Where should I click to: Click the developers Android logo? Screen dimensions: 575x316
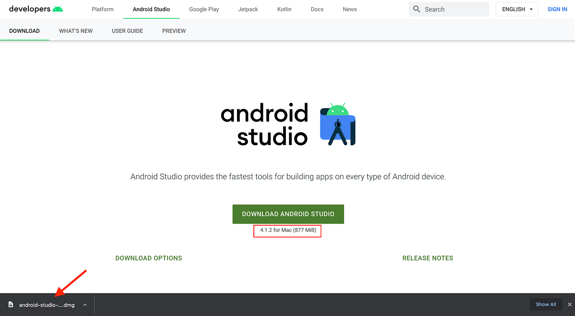pos(36,9)
